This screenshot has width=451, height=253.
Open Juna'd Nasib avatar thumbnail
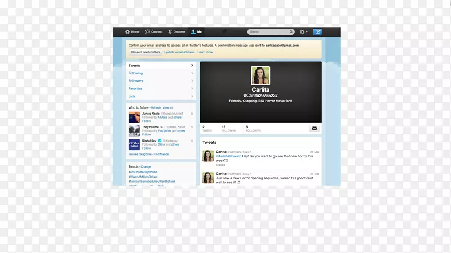click(134, 118)
